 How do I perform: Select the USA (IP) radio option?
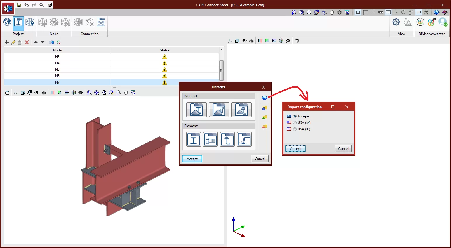click(x=295, y=129)
